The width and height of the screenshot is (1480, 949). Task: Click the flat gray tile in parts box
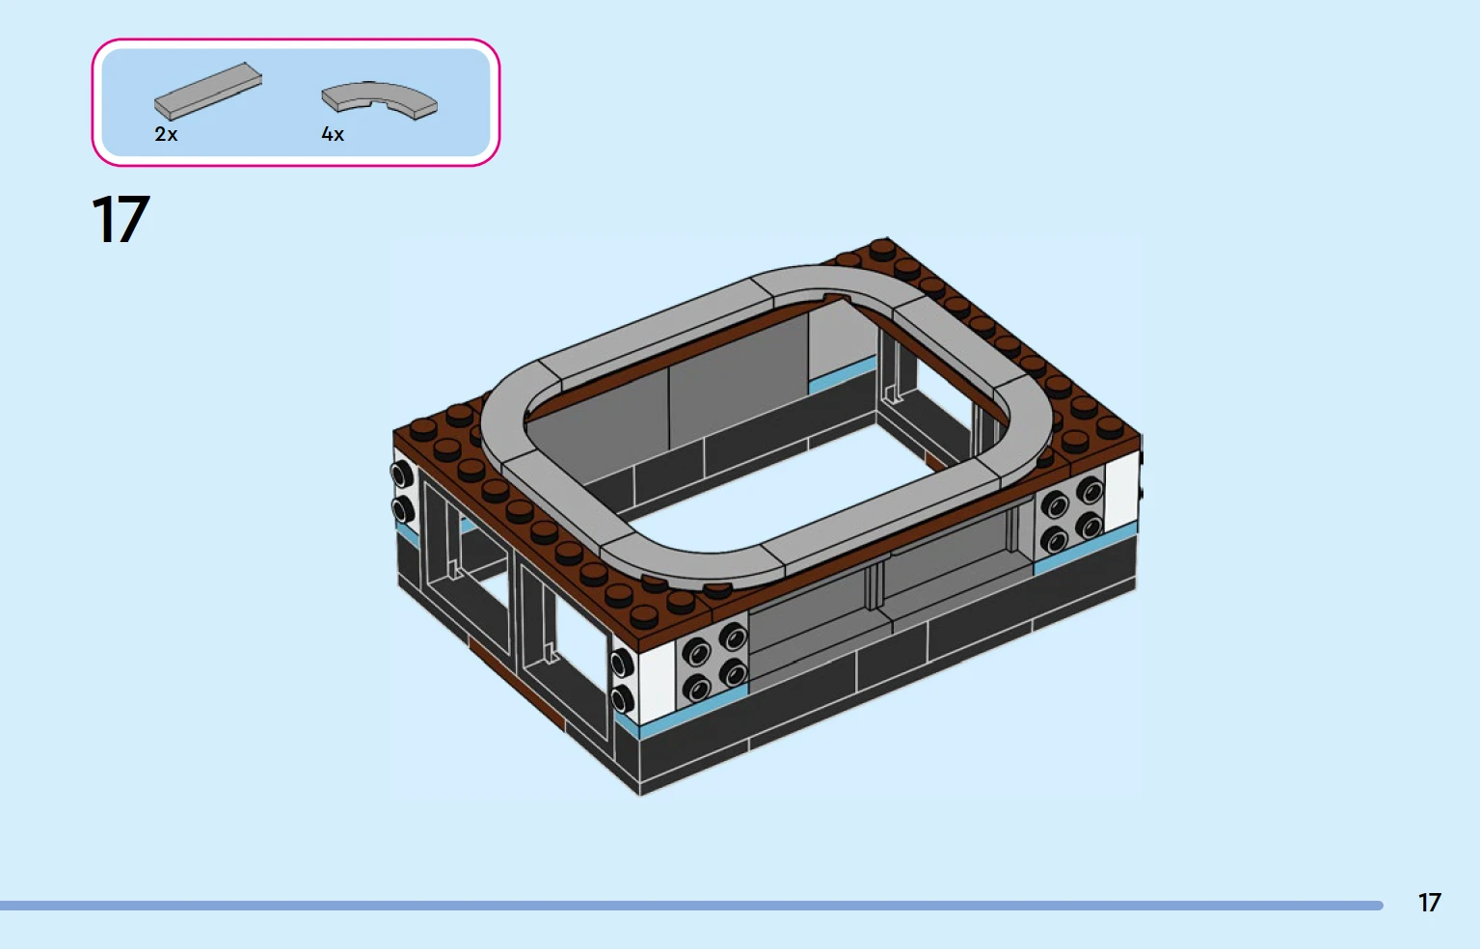[x=208, y=92]
